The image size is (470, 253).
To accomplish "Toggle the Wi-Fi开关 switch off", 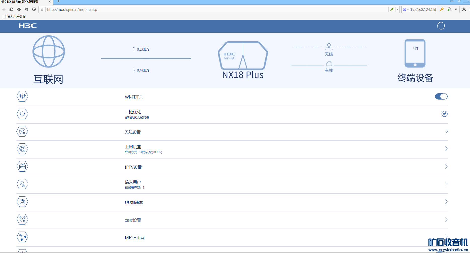I will point(441,97).
